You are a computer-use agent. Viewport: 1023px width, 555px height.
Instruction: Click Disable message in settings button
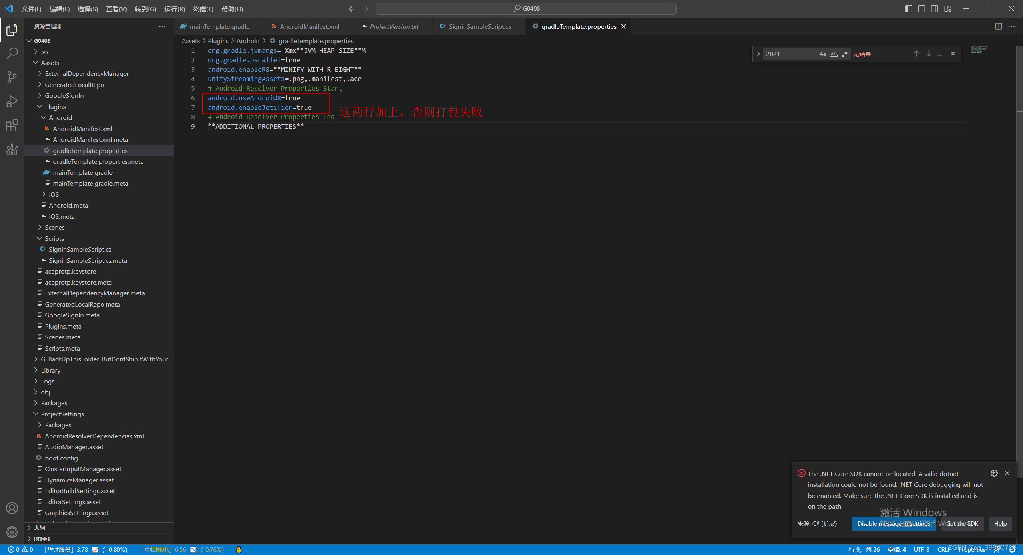pos(894,523)
